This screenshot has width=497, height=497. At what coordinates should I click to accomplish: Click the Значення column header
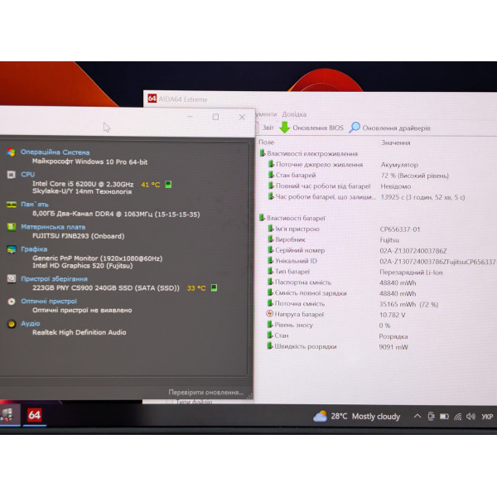pyautogui.click(x=396, y=142)
